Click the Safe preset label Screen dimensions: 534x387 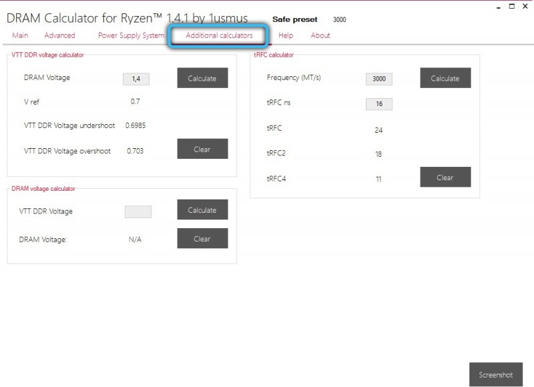click(294, 19)
